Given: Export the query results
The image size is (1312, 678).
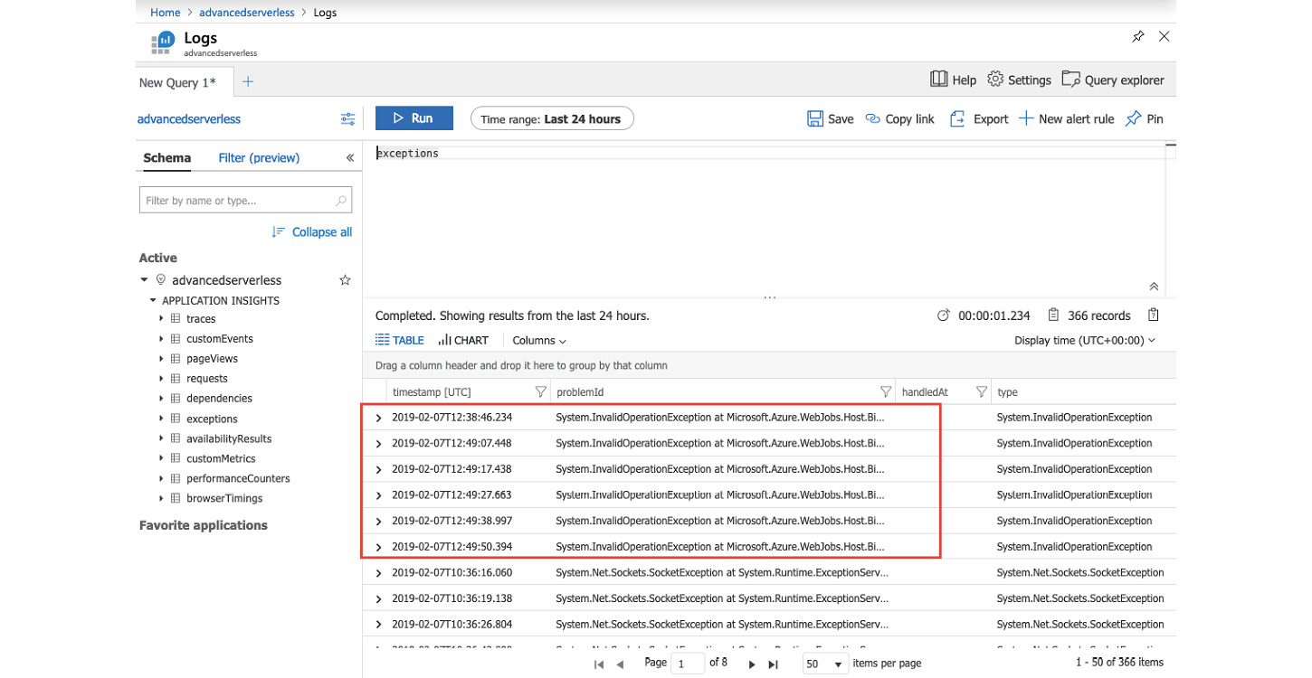Looking at the screenshot, I should pyautogui.click(x=978, y=118).
